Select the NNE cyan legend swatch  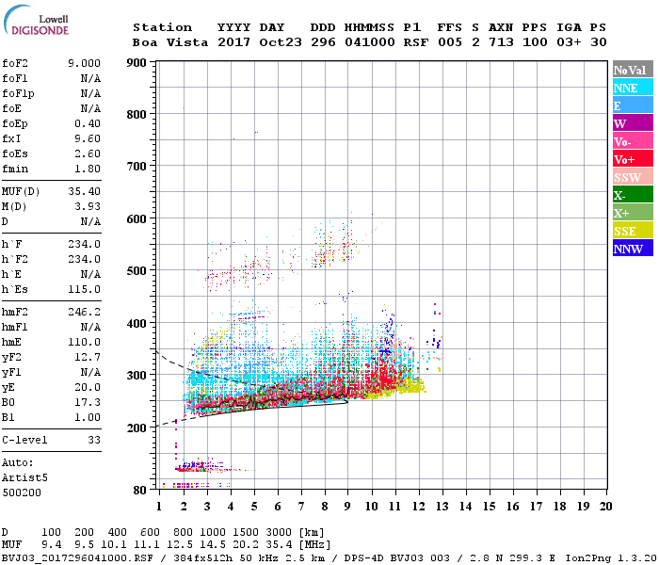[633, 88]
